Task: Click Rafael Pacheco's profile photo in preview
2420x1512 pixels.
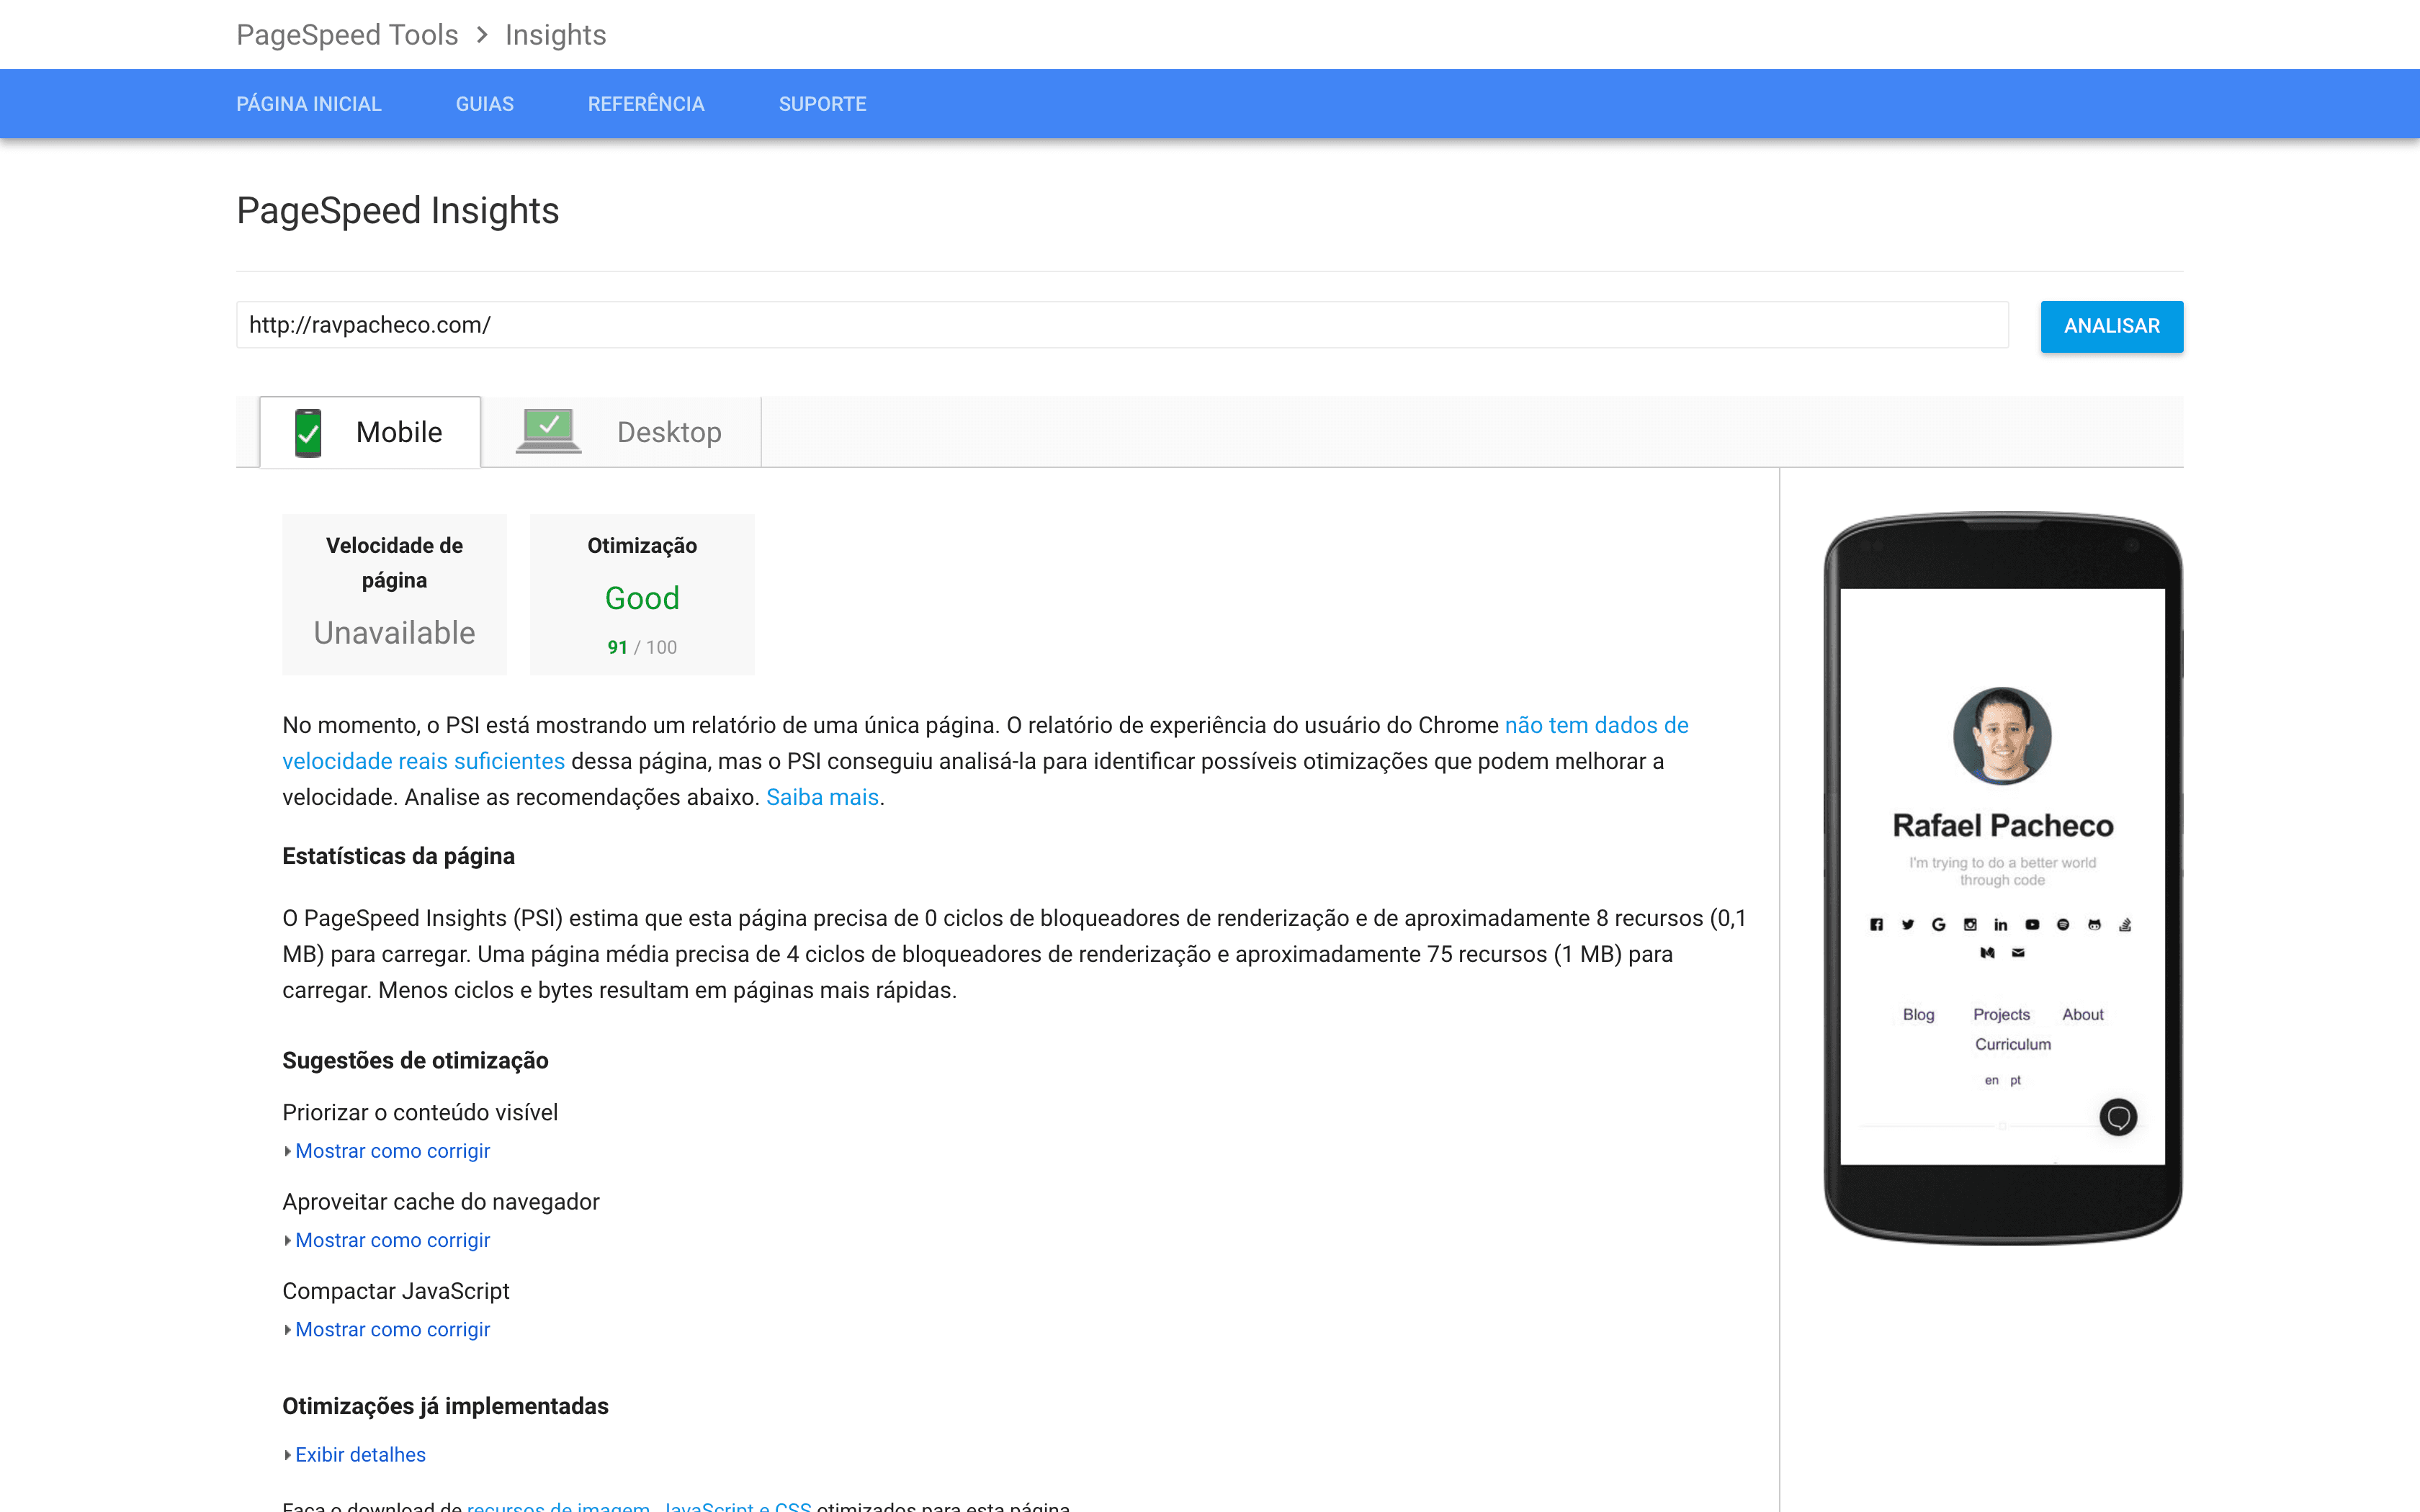Action: coord(2002,736)
